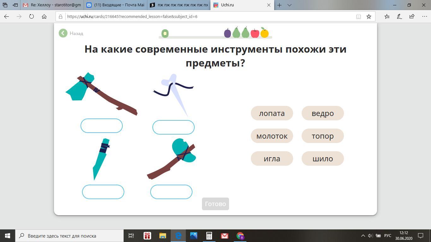Pick the молоток word chip
The image size is (431, 242).
coord(272,136)
